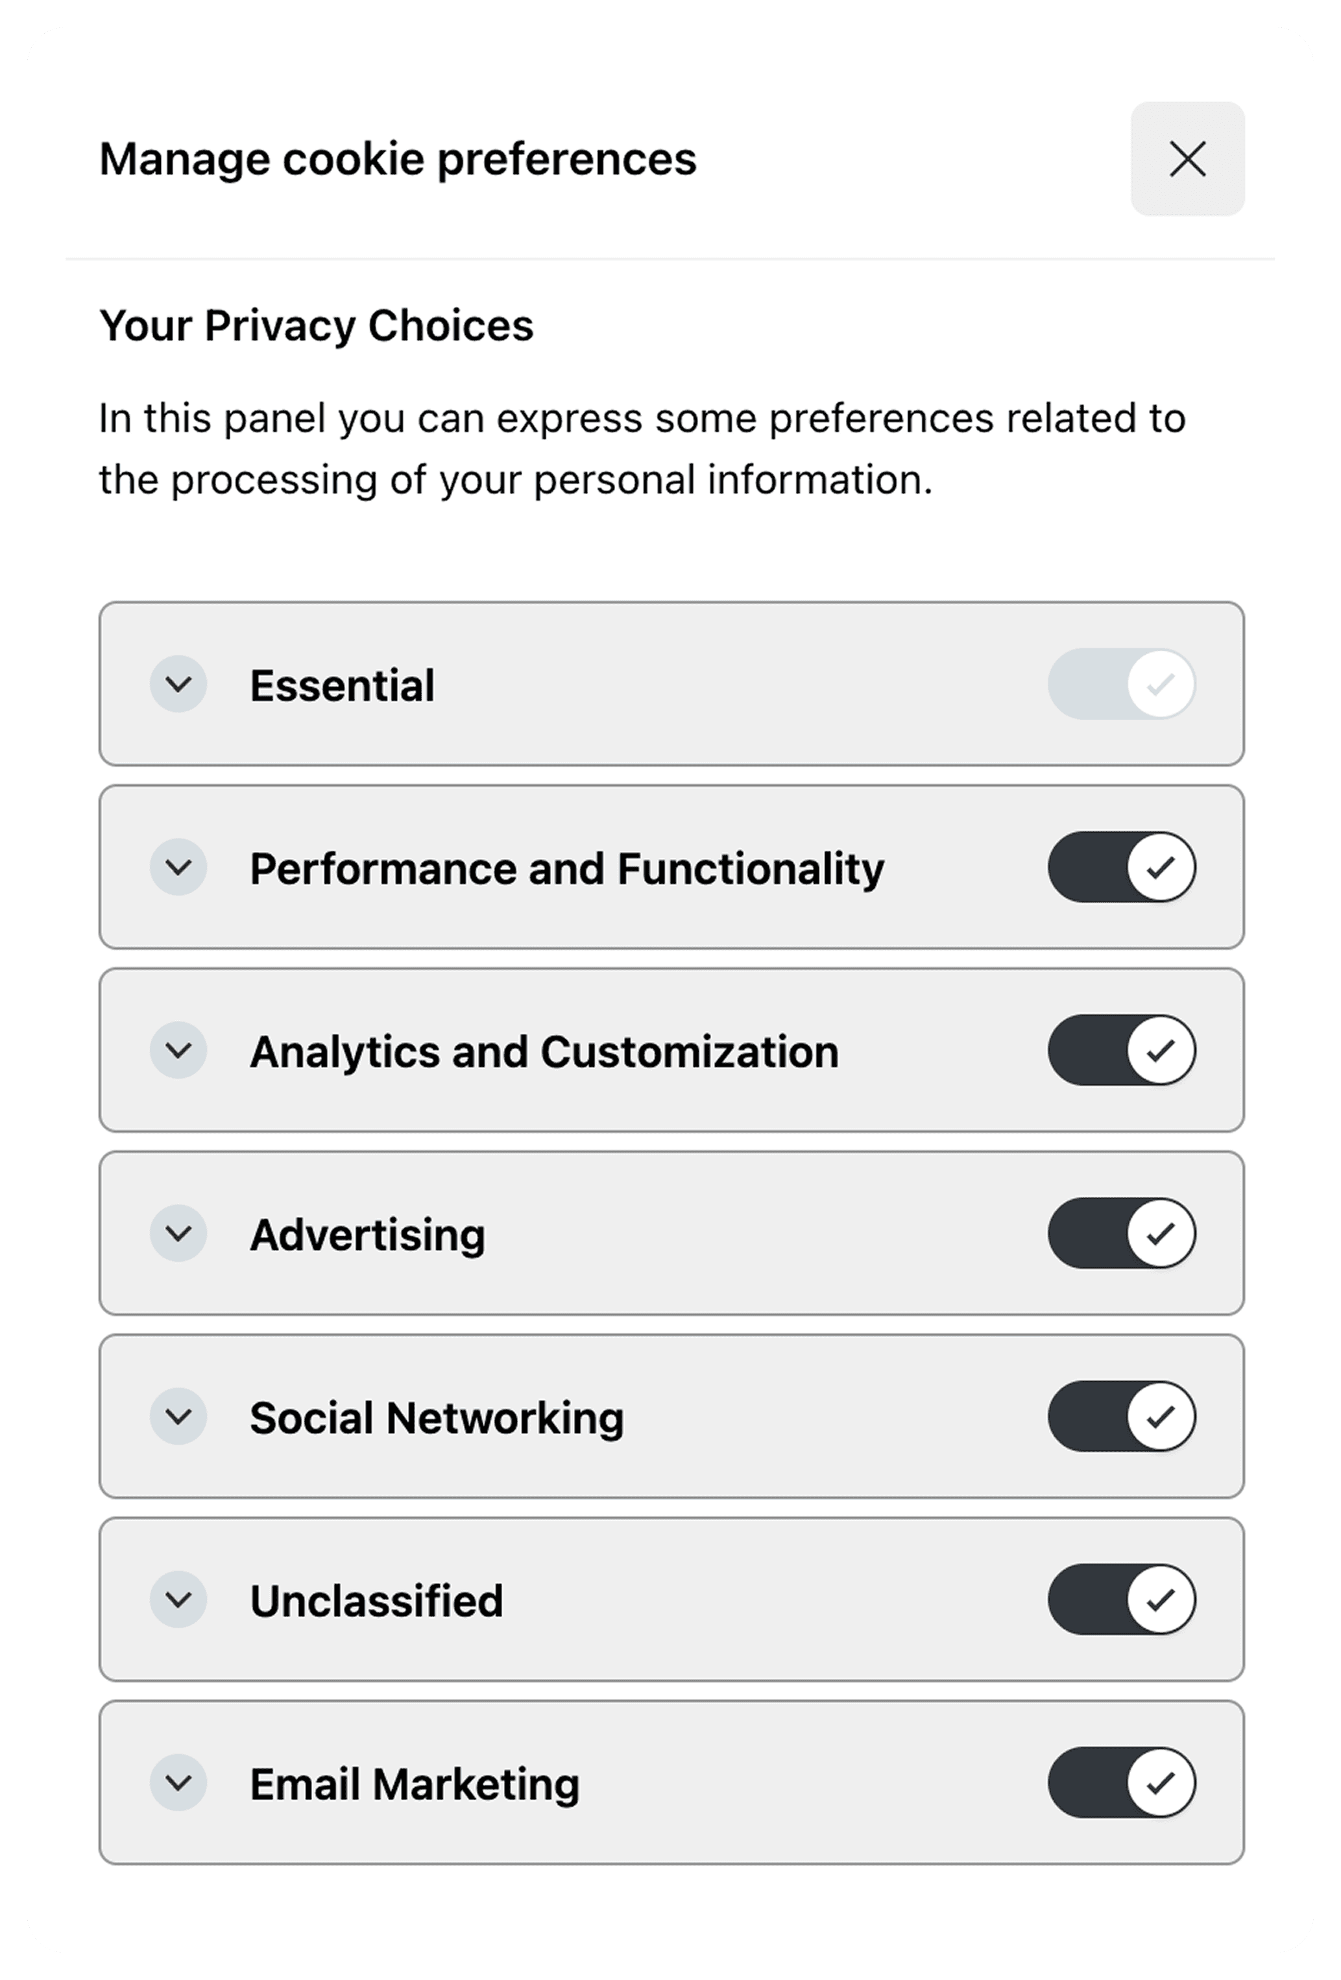Select the Email Marketing label text
The width and height of the screenshot is (1341, 1980).
click(x=414, y=1784)
